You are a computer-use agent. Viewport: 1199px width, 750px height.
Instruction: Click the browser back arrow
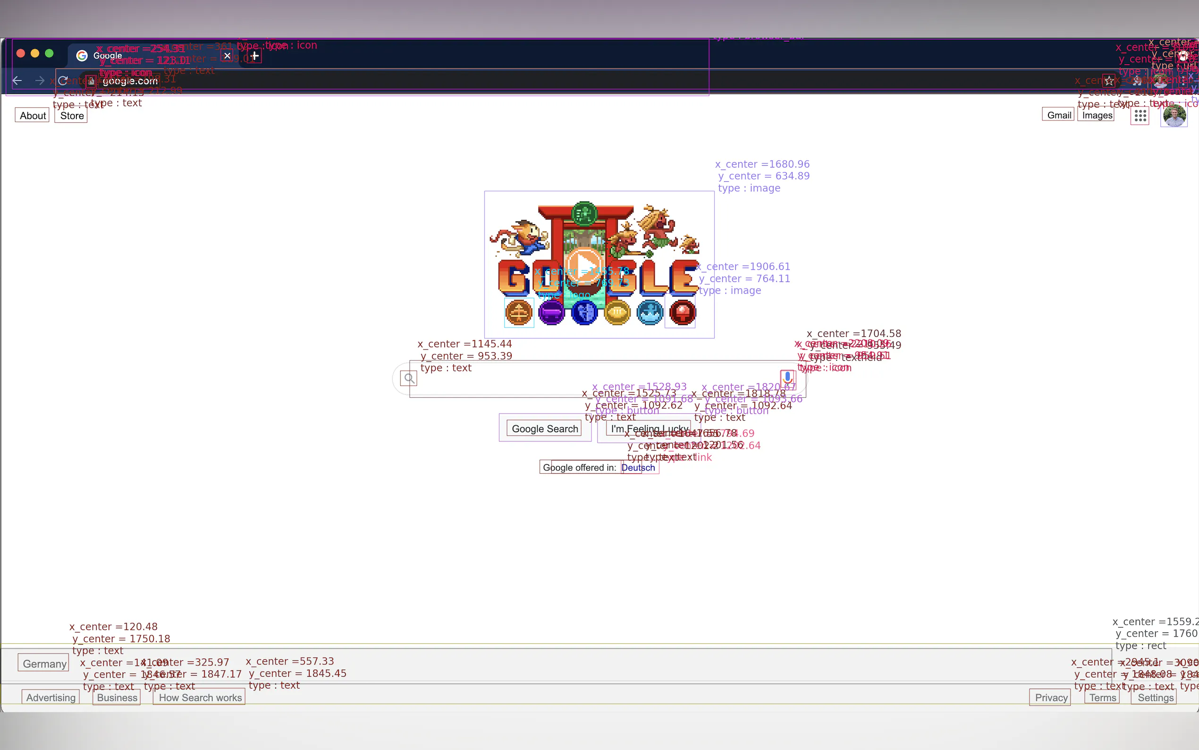17,80
